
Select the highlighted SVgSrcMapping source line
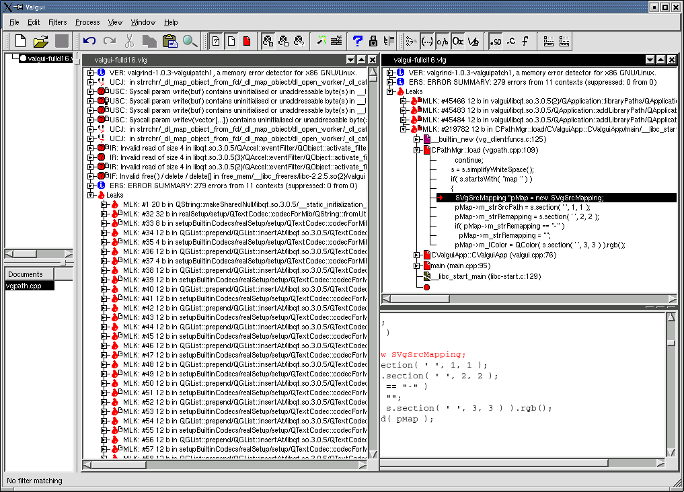point(529,198)
